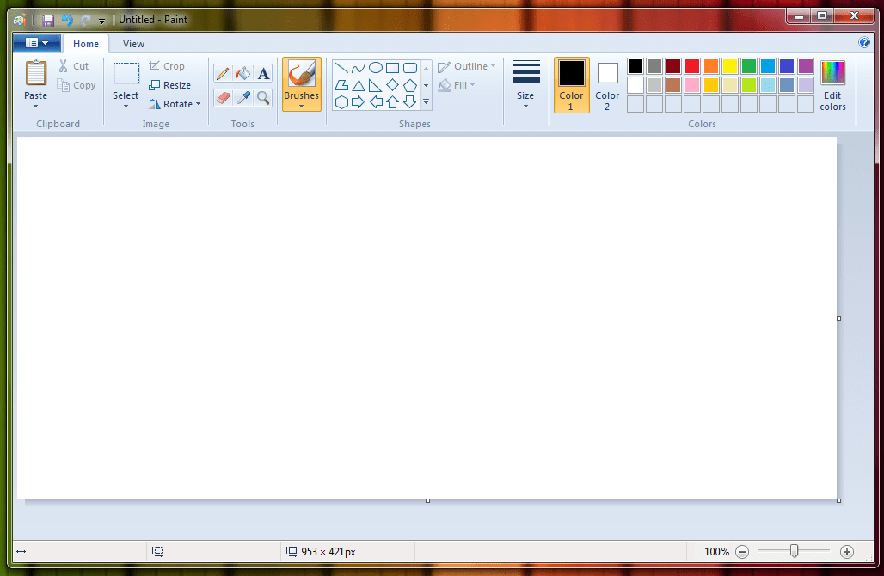Screen dimensions: 884x576
Task: Select the Text tool
Action: [263, 74]
